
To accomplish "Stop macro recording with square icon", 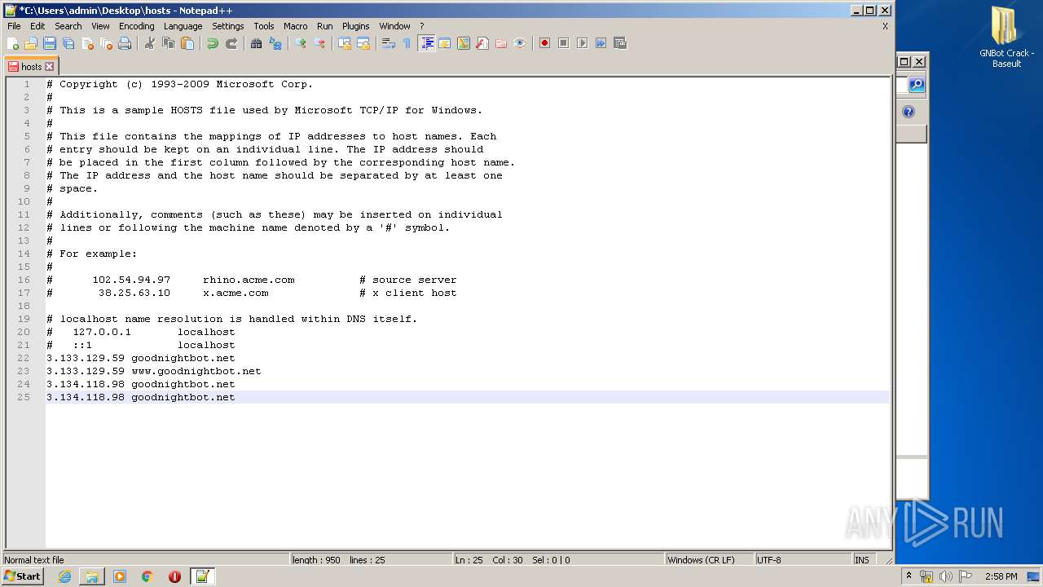I will click(563, 43).
